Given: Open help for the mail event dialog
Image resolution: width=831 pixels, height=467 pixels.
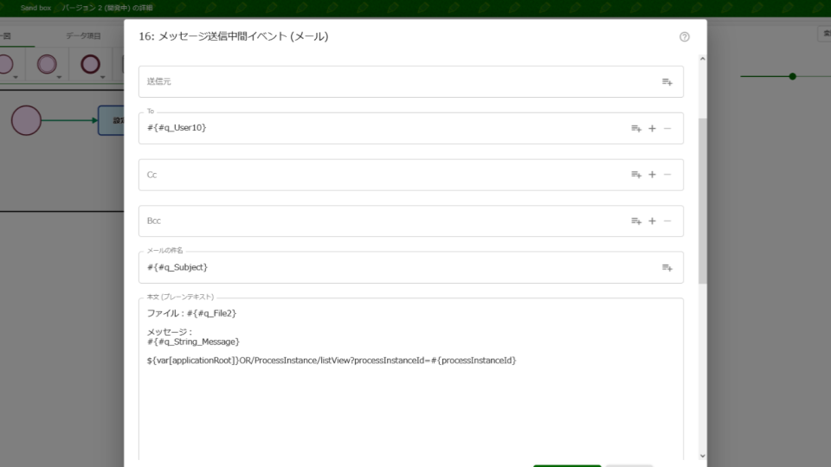Looking at the screenshot, I should 685,37.
